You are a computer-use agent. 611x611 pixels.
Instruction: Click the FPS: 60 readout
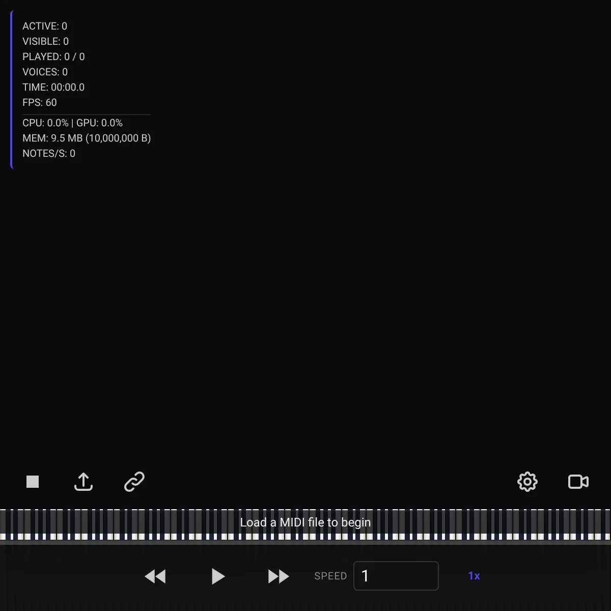(x=40, y=102)
